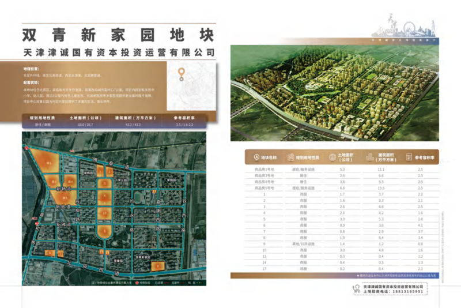
Task: Select orange parcel 10 on the map
Action: click(104, 213)
